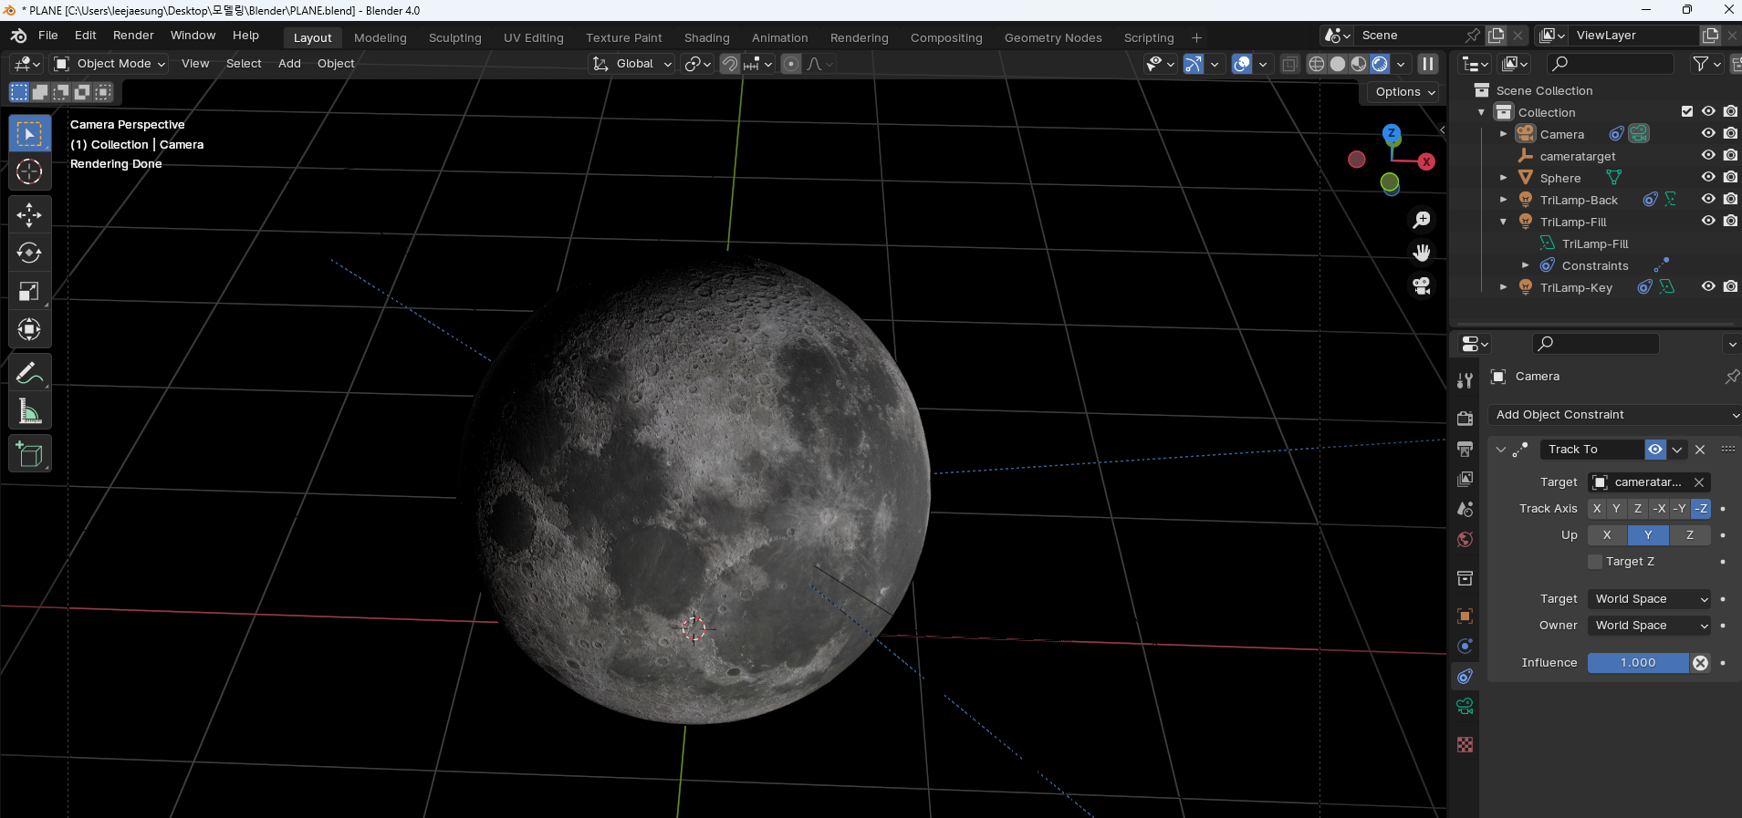This screenshot has height=818, width=1742.
Task: Pick the Add Cube tool
Action: [29, 454]
